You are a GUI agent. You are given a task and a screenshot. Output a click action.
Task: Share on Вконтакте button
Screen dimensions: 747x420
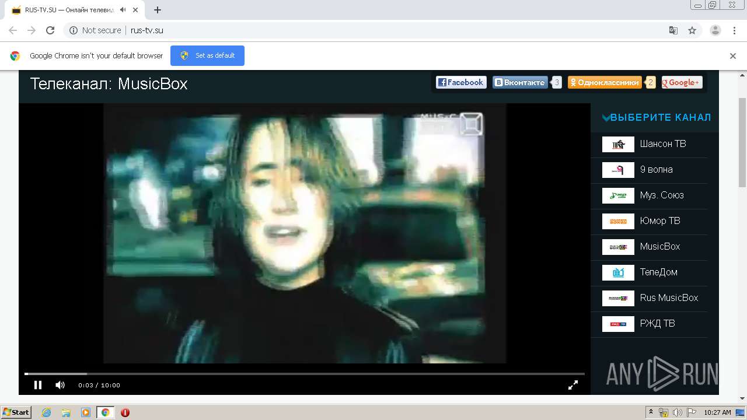[x=520, y=83]
